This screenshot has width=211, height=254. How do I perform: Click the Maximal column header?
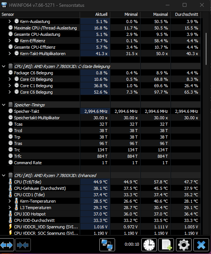155,14
